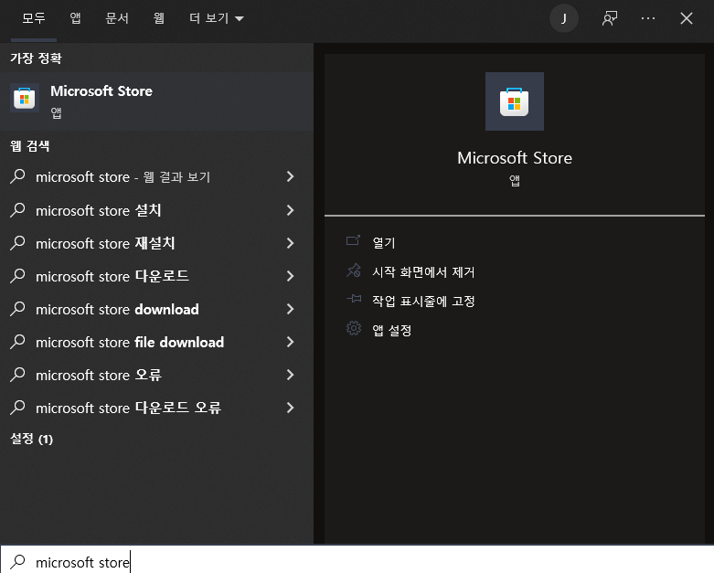Click unpin icon beside 시작 화면에서 제거
714x573 pixels.
point(354,271)
